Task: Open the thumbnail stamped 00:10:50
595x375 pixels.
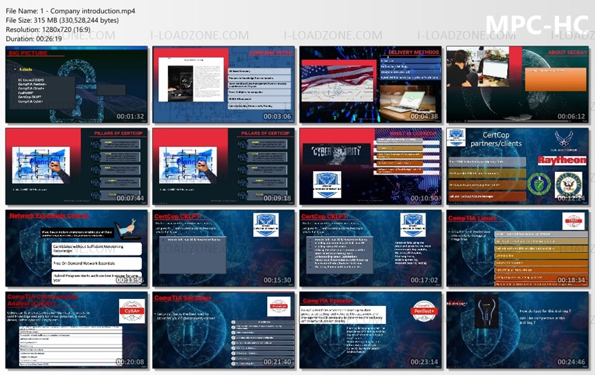Action: coord(370,166)
